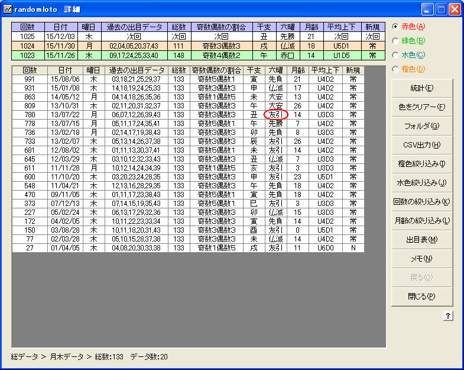Select cell 1023 in green row
Screen dimensions: 464x370
click(28, 56)
